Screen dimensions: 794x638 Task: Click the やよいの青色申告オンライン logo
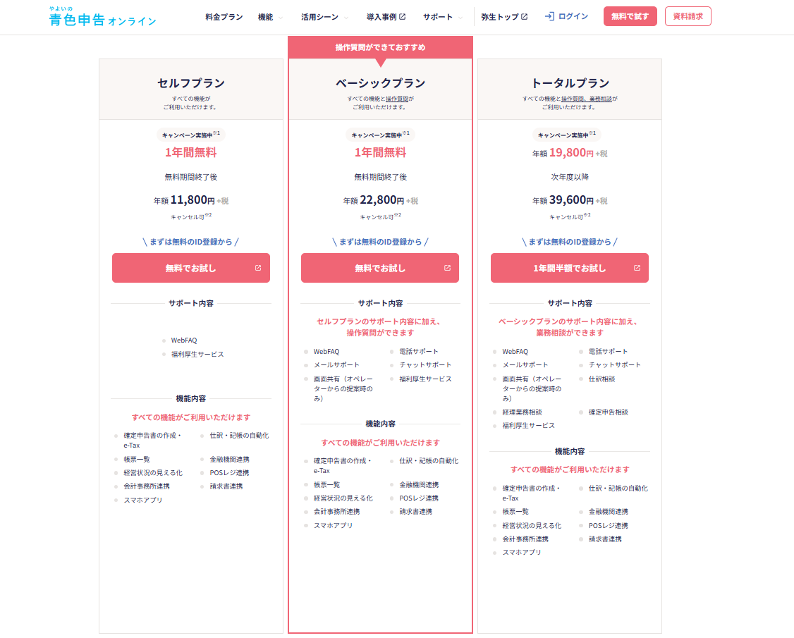(x=103, y=16)
